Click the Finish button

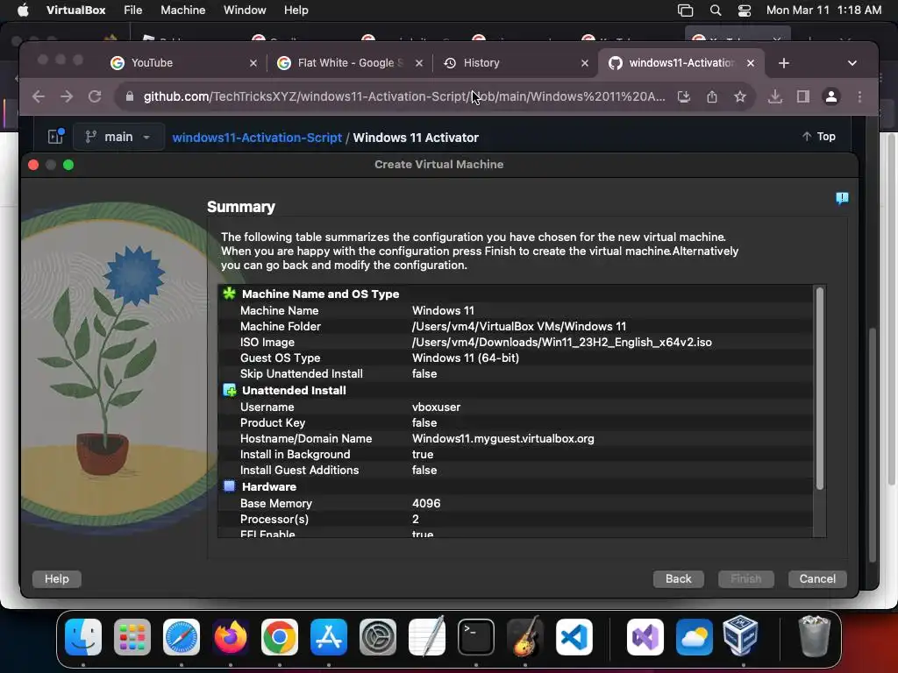(x=746, y=578)
